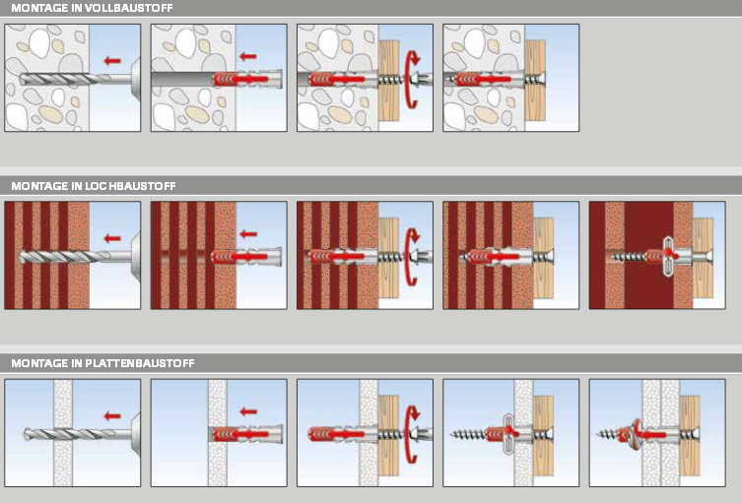Open the fourth Vollbaustoff image showing finished mounting

coord(510,78)
